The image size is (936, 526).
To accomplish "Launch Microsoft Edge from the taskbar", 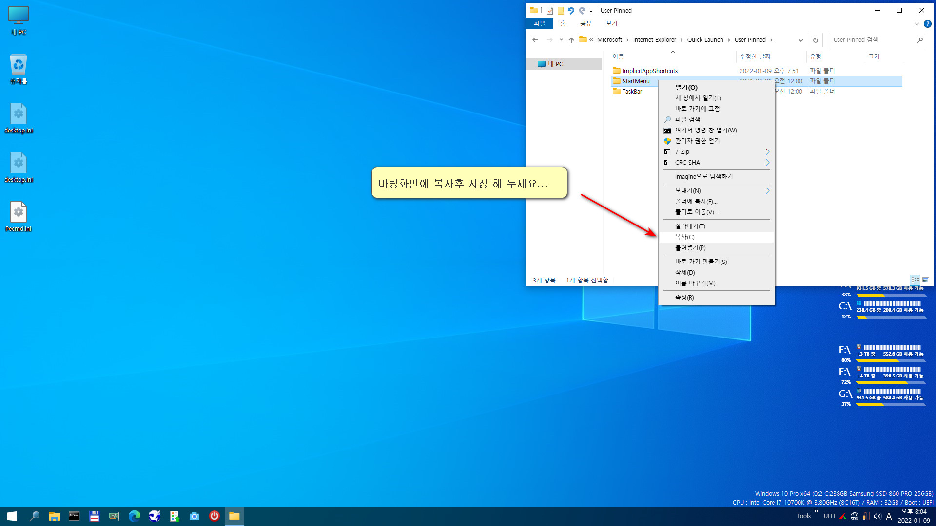I will (135, 516).
